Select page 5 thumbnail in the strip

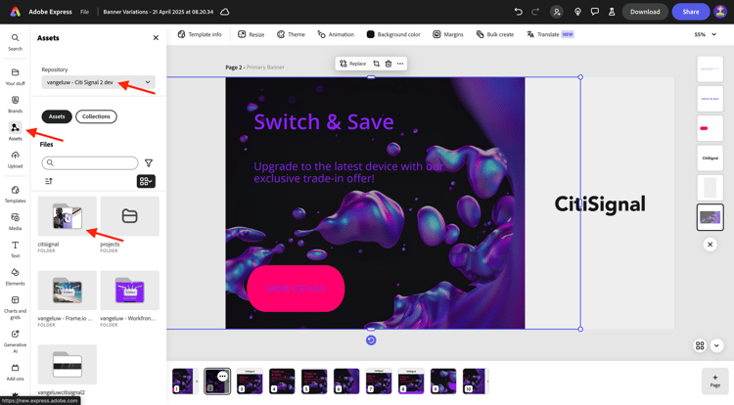pyautogui.click(x=314, y=381)
